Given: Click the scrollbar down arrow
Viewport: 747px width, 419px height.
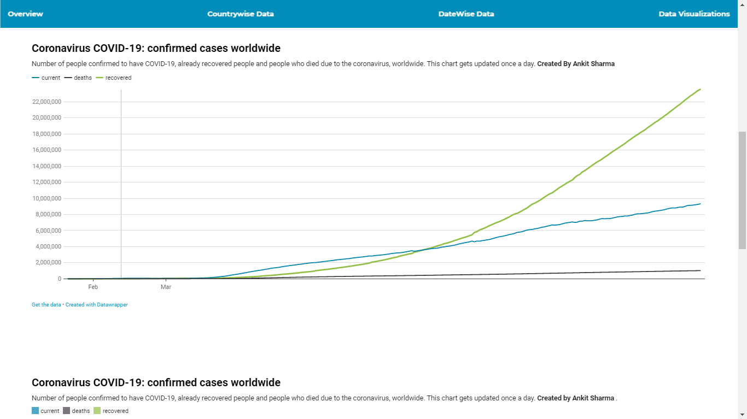Looking at the screenshot, I should click(742, 414).
